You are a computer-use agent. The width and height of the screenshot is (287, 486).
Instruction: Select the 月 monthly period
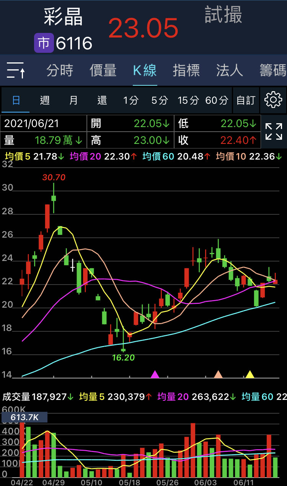[x=73, y=100]
